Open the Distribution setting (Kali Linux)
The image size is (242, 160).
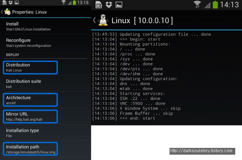45,67
